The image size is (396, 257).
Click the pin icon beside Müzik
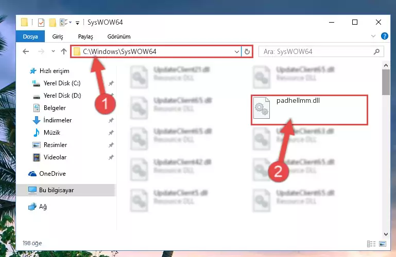(x=111, y=133)
